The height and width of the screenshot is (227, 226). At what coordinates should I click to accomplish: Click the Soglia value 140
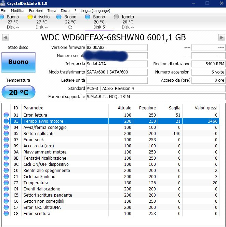tap(177, 133)
